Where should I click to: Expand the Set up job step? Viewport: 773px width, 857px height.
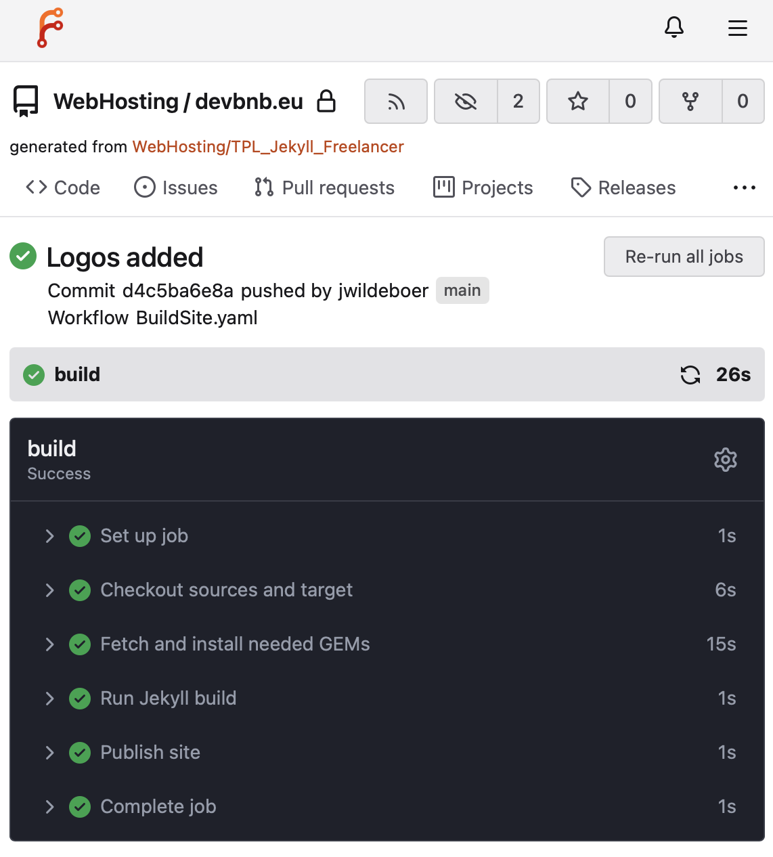tap(387, 536)
